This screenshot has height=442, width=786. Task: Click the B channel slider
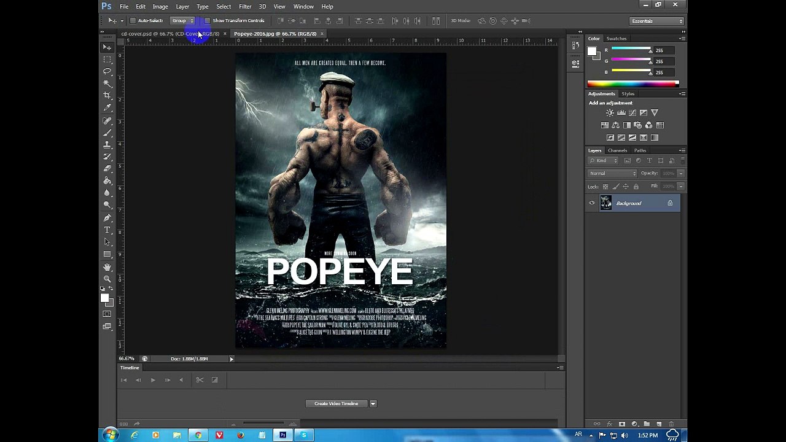(631, 72)
